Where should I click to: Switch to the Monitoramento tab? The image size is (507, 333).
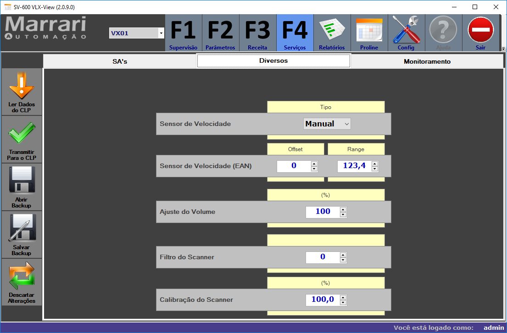pyautogui.click(x=426, y=60)
